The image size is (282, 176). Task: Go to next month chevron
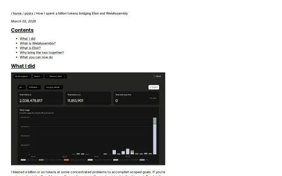65,76
